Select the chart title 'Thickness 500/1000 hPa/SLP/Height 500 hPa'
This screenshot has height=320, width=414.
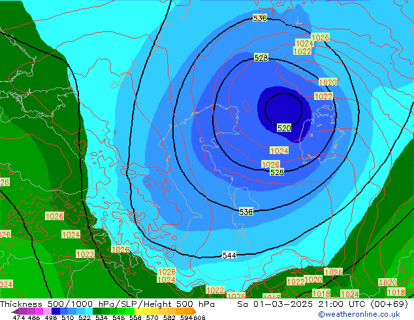click(x=107, y=304)
